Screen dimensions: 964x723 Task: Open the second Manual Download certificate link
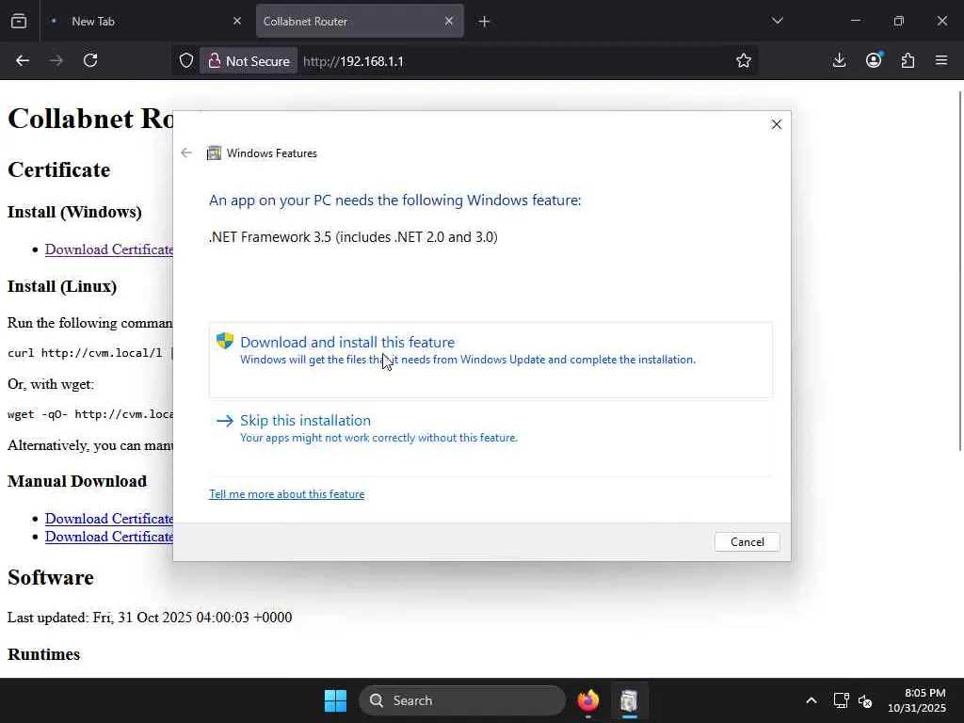(x=109, y=536)
